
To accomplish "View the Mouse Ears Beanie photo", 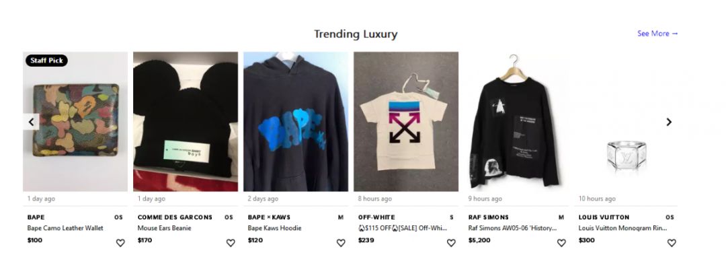I will (186, 121).
